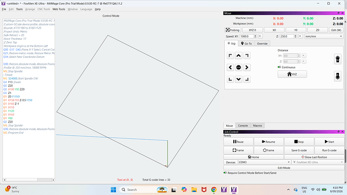The image size is (347, 195).
Task: Open File Explorer from the taskbar
Action: [194, 189]
